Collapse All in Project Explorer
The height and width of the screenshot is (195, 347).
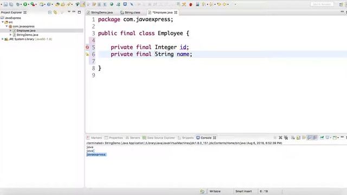click(x=50, y=12)
